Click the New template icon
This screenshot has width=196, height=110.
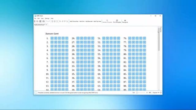(x=35, y=21)
